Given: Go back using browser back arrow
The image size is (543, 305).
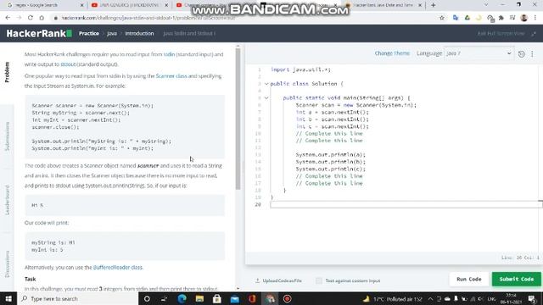Looking at the screenshot, I should point(8,18).
